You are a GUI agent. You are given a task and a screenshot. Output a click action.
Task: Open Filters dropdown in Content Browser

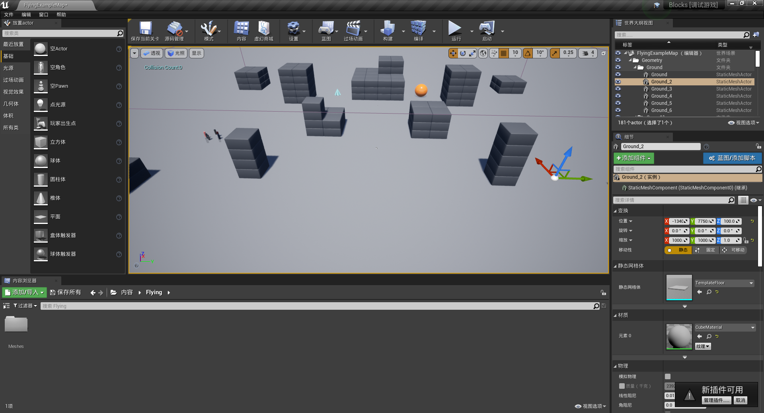(25, 306)
